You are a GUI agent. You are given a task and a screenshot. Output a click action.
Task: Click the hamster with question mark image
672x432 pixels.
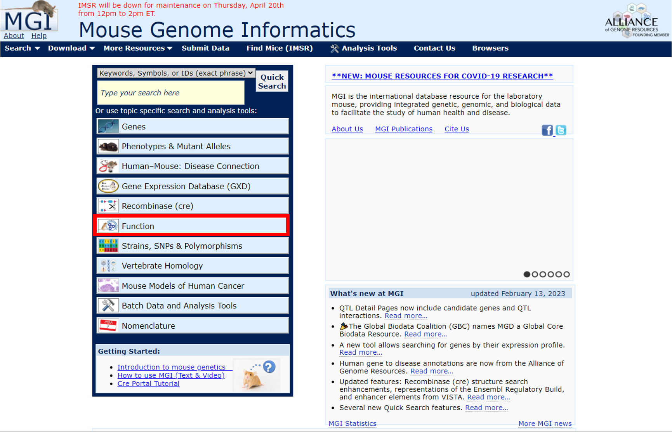tap(257, 375)
